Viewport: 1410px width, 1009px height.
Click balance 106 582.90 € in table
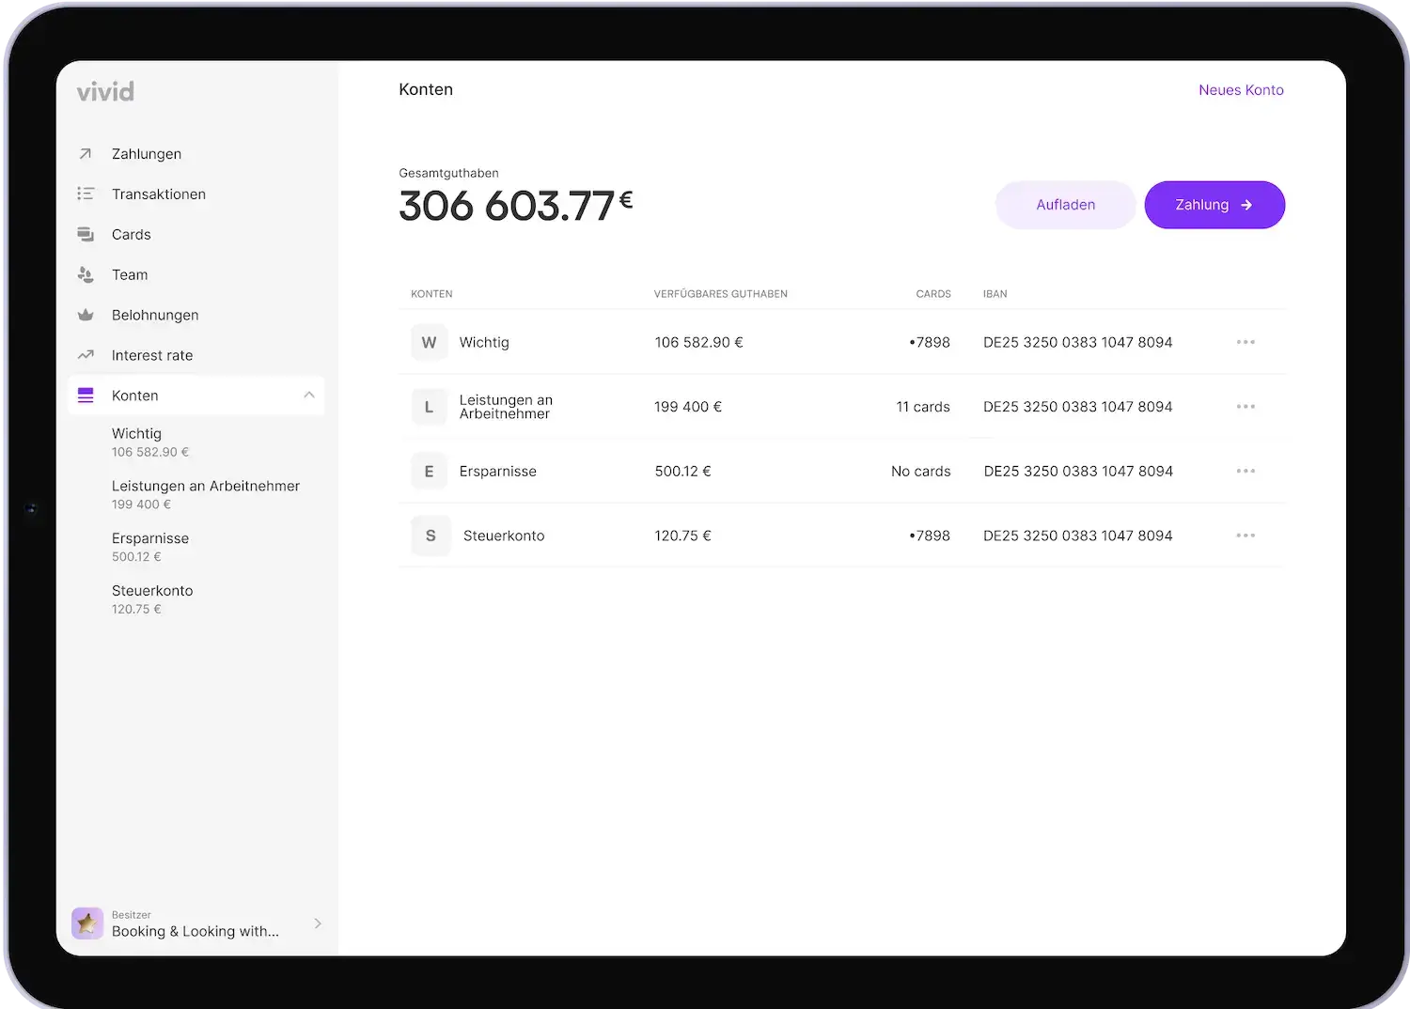(x=698, y=343)
